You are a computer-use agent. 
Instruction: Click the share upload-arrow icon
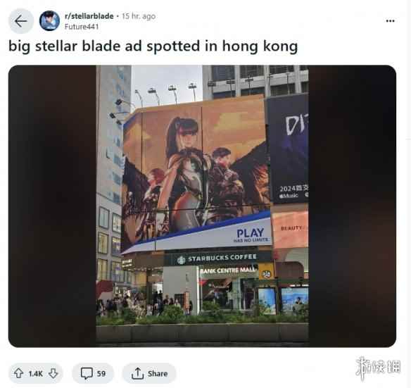(137, 373)
